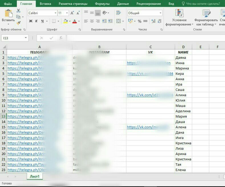Select the Лист1 sheet tab
This screenshot has height=187, width=225.
click(x=35, y=176)
